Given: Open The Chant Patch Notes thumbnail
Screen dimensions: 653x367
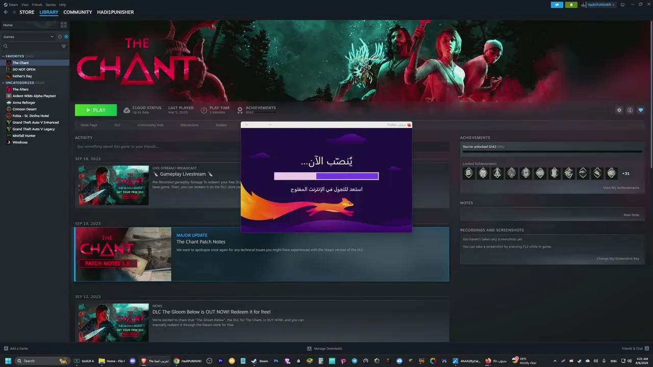Looking at the screenshot, I should point(123,254).
